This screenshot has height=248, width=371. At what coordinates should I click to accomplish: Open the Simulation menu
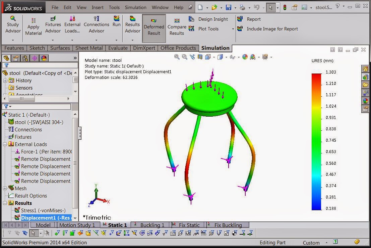(135, 7)
